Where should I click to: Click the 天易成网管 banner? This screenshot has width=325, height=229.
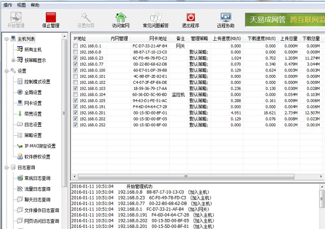pos(285,19)
